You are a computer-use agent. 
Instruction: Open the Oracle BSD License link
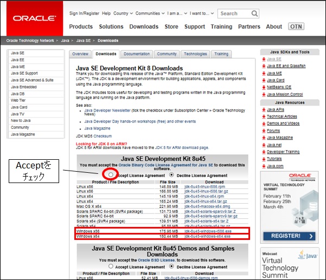pos(157,260)
